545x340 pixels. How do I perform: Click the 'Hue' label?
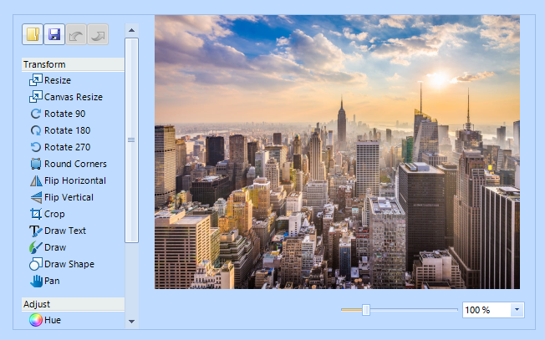click(53, 320)
